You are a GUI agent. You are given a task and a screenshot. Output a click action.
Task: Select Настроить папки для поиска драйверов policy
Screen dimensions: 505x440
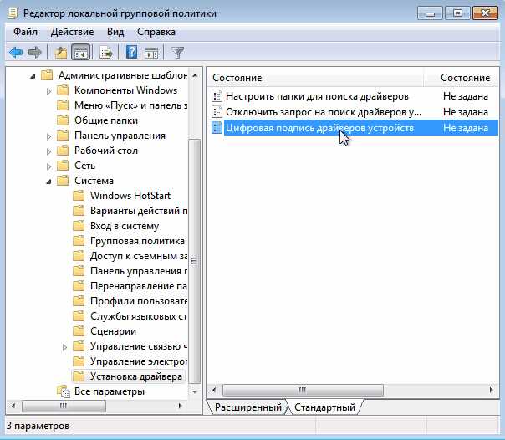point(317,96)
